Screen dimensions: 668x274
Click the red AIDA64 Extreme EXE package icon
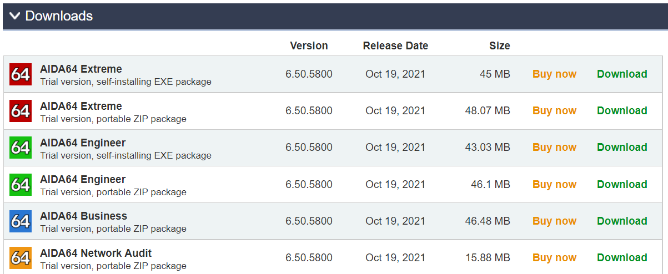pyautogui.click(x=21, y=74)
